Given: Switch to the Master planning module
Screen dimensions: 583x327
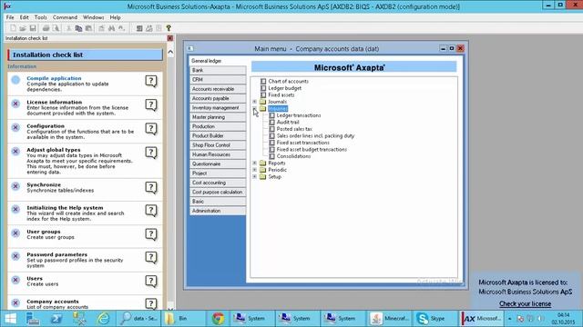Looking at the screenshot, I should tap(218, 117).
